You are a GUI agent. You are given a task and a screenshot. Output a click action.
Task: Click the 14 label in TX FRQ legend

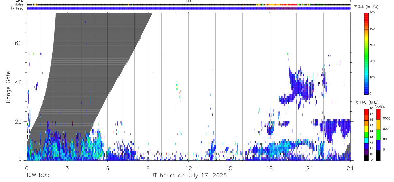(x=371, y=131)
